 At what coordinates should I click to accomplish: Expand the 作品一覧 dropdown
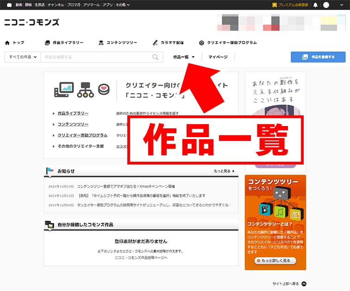(184, 57)
